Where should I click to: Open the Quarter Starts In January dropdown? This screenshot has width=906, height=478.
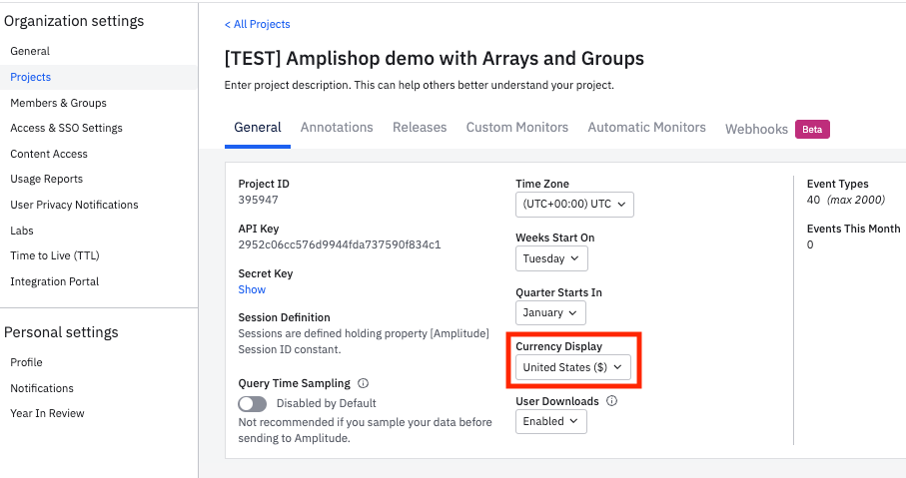(x=550, y=313)
